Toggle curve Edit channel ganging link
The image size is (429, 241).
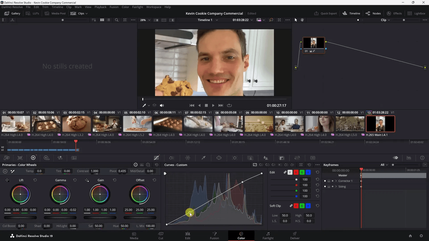pyautogui.click(x=285, y=172)
